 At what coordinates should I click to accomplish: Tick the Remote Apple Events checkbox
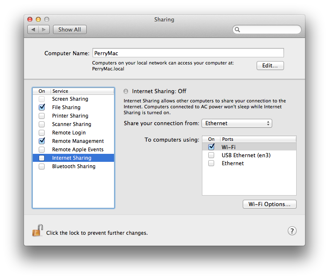42,150
